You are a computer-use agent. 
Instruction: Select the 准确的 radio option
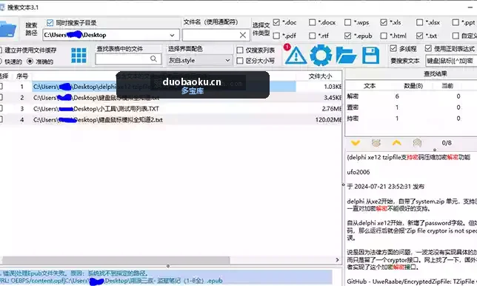click(x=30, y=61)
